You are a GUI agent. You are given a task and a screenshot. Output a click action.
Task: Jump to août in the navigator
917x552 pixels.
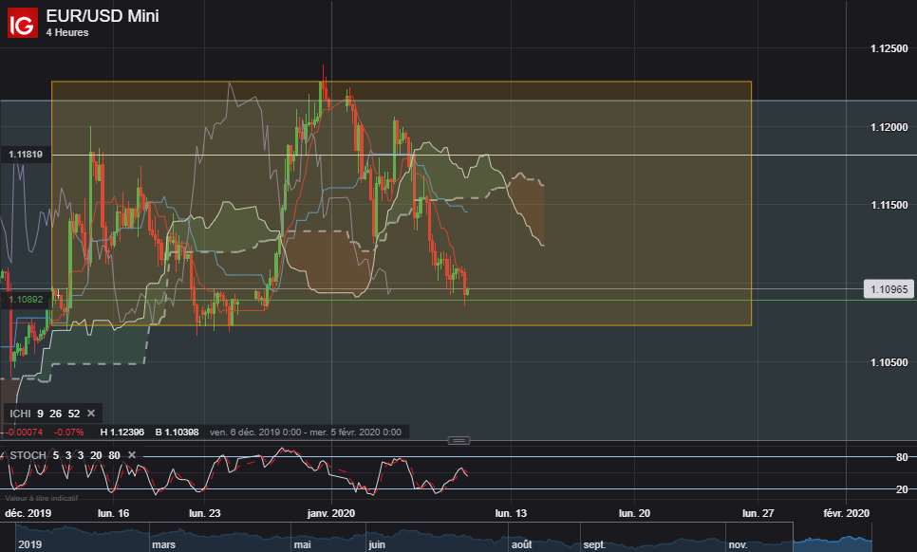522,544
